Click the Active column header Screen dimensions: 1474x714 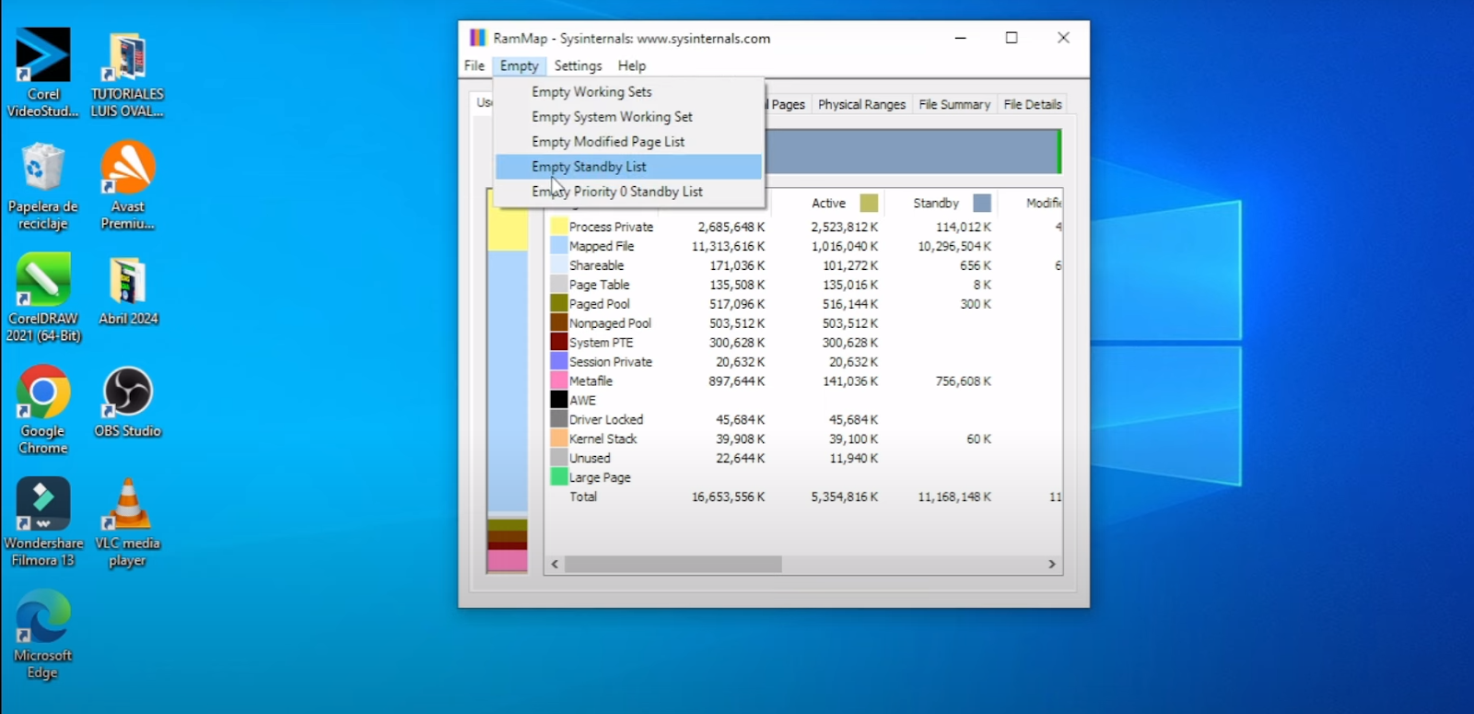(x=828, y=203)
